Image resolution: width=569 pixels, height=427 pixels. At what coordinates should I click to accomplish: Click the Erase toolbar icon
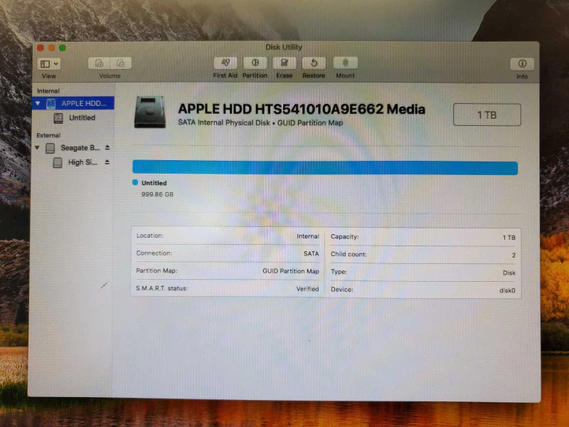click(284, 63)
